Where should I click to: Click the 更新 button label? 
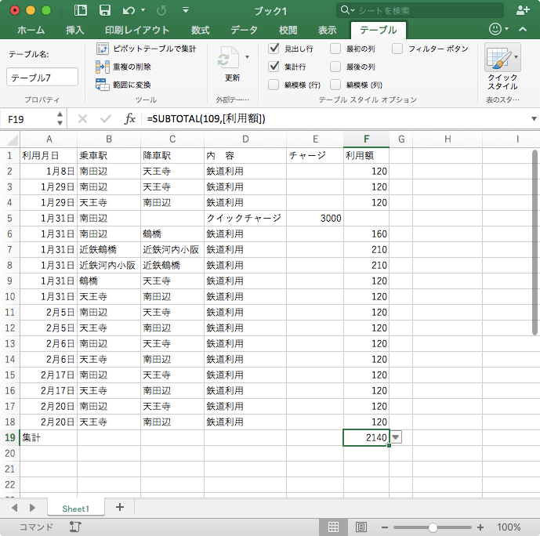click(x=233, y=78)
